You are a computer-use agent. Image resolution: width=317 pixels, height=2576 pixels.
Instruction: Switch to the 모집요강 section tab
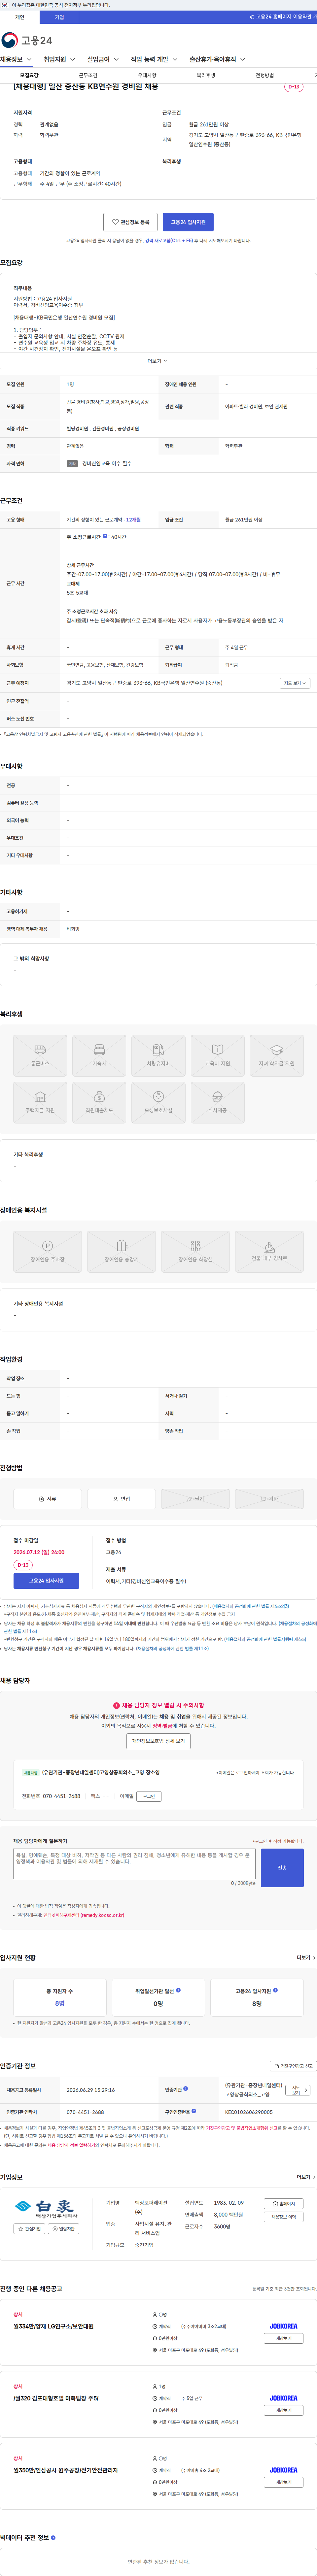pos(29,75)
